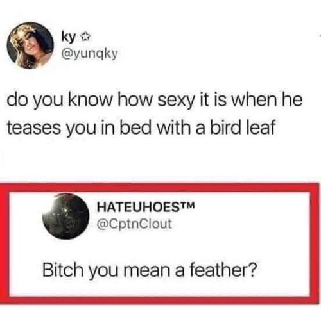
Task: Open the reply 'Bitch you mean a feather?'
Action: pyautogui.click(x=149, y=270)
